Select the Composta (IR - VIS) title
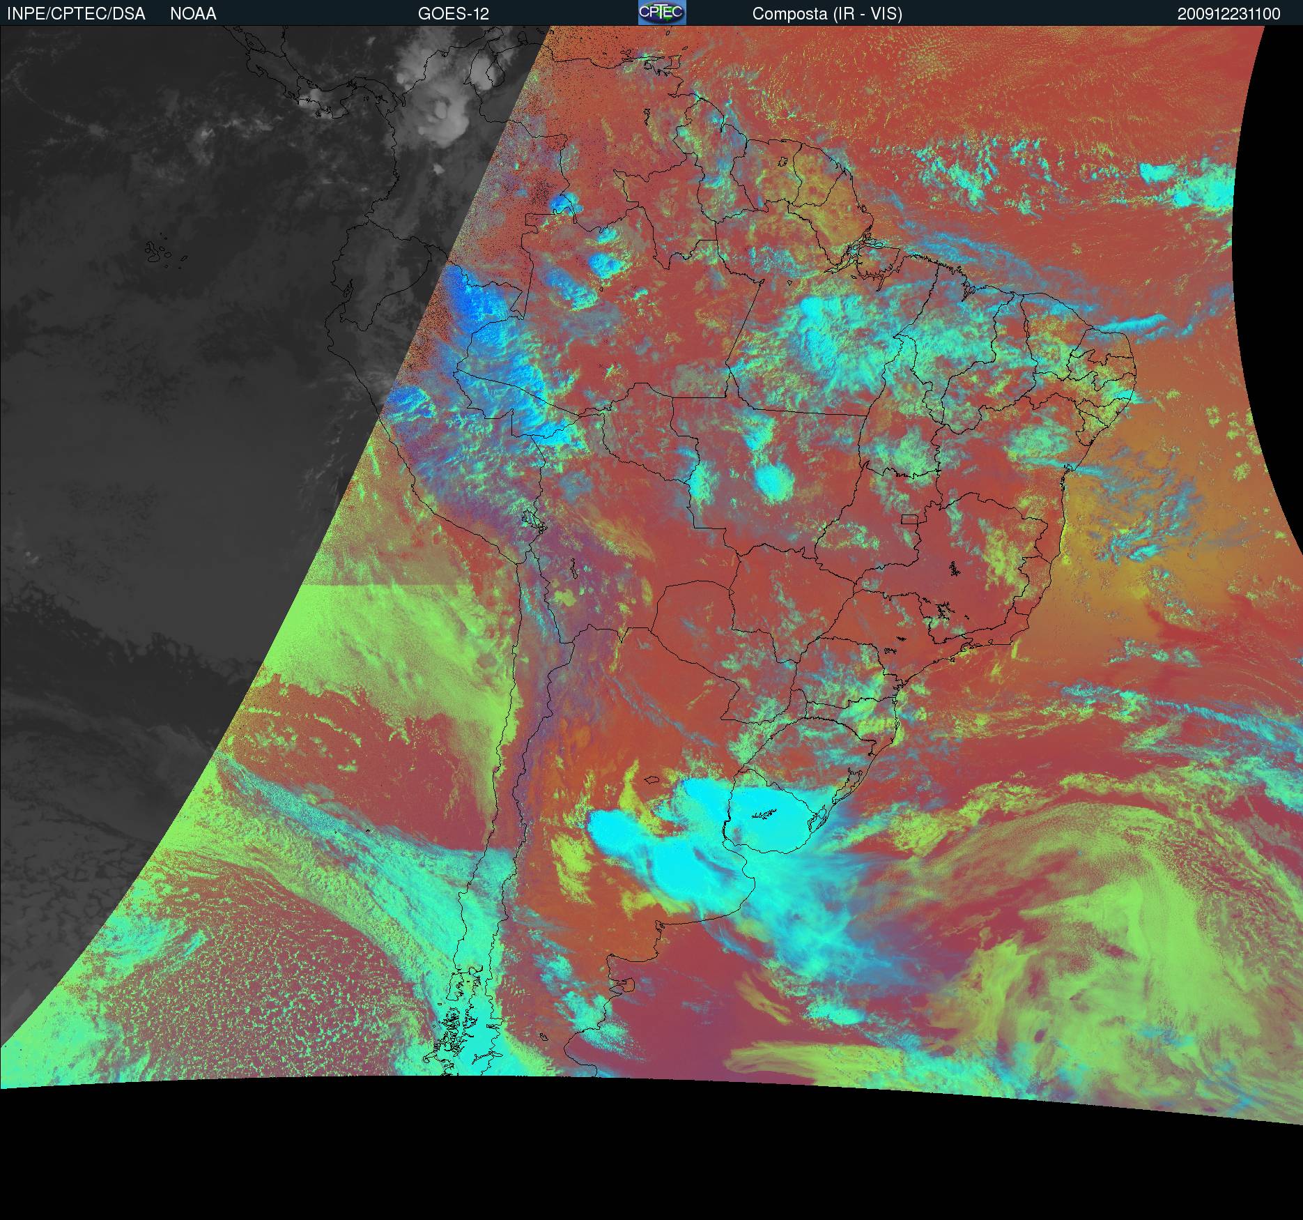 click(x=827, y=14)
